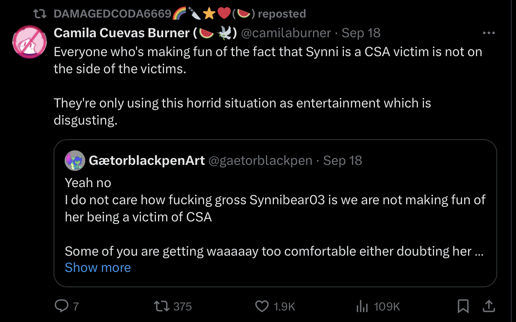Viewport: 516px width, 322px height.
Task: Repost this tweet using the retweet icon
Action: pyautogui.click(x=161, y=306)
